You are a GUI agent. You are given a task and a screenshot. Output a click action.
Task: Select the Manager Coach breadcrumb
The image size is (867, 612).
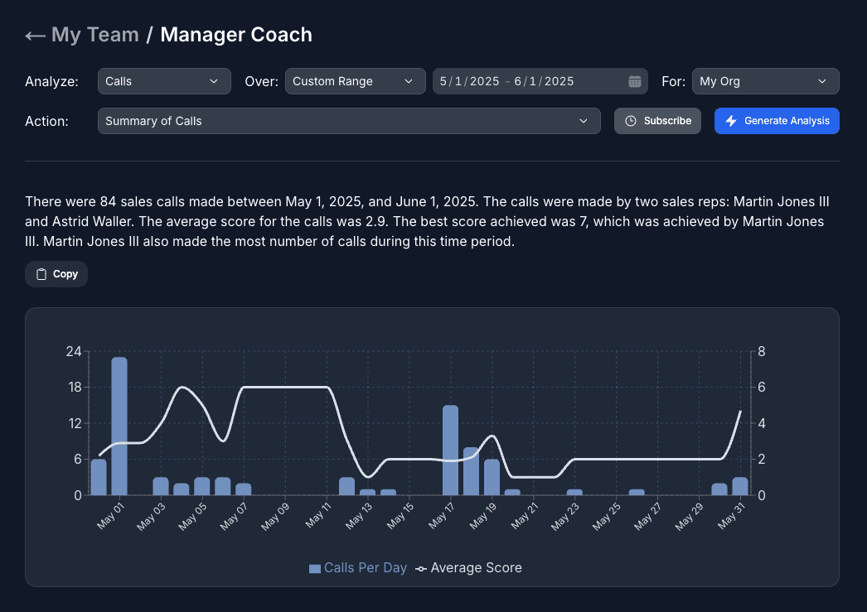(x=236, y=34)
